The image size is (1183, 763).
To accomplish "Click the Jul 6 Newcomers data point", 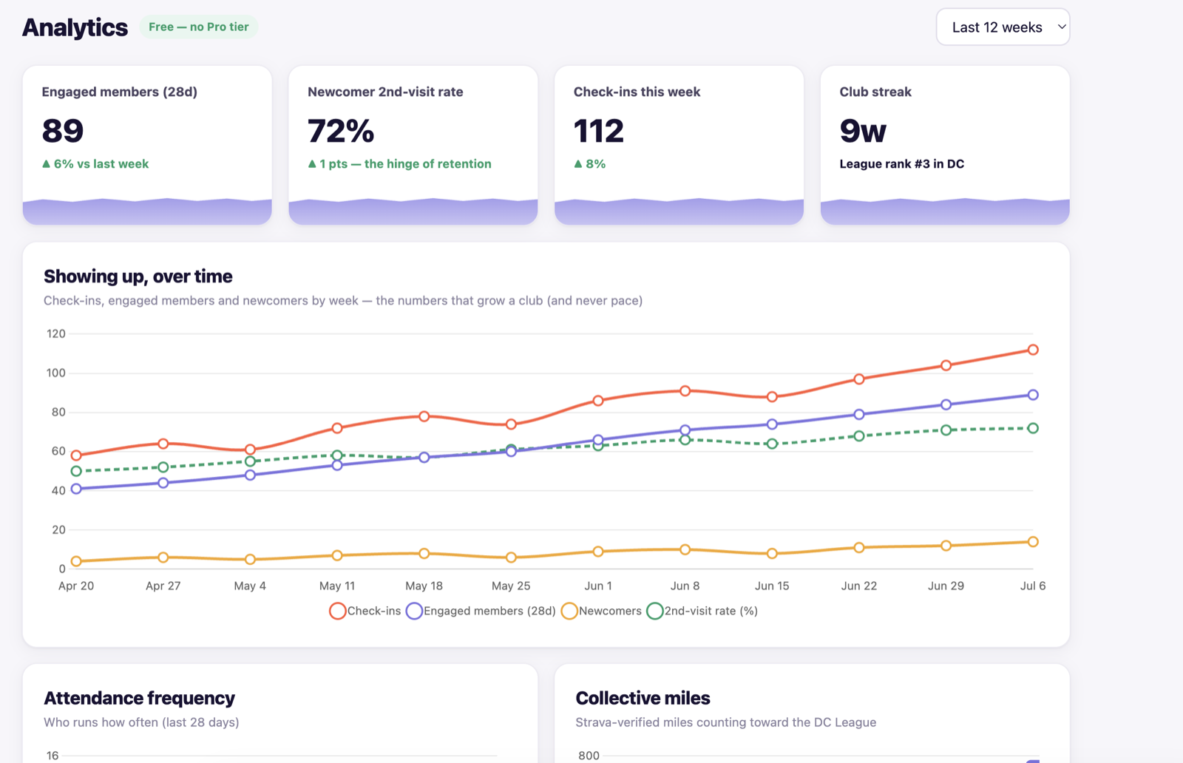I will tap(1033, 542).
